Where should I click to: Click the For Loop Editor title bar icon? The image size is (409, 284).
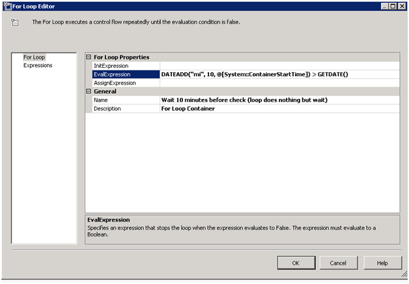[x=7, y=6]
